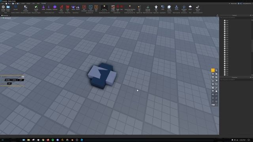The height and width of the screenshot is (142, 253).
Task: Set move axes to LOCAL
Action: pos(14,80)
